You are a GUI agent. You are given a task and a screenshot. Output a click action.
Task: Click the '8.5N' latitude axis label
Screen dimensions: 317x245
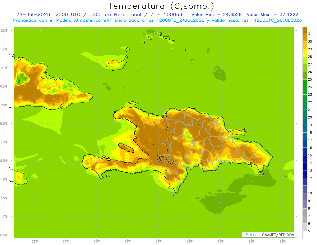tap(4, 161)
